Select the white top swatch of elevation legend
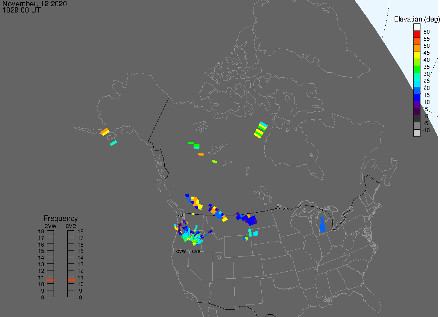This screenshot has height=317, width=440. (417, 27)
